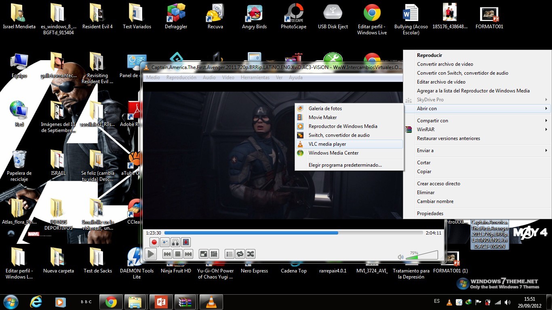Image resolution: width=552 pixels, height=310 pixels.
Task: Show the VLC playlist
Action: (230, 254)
